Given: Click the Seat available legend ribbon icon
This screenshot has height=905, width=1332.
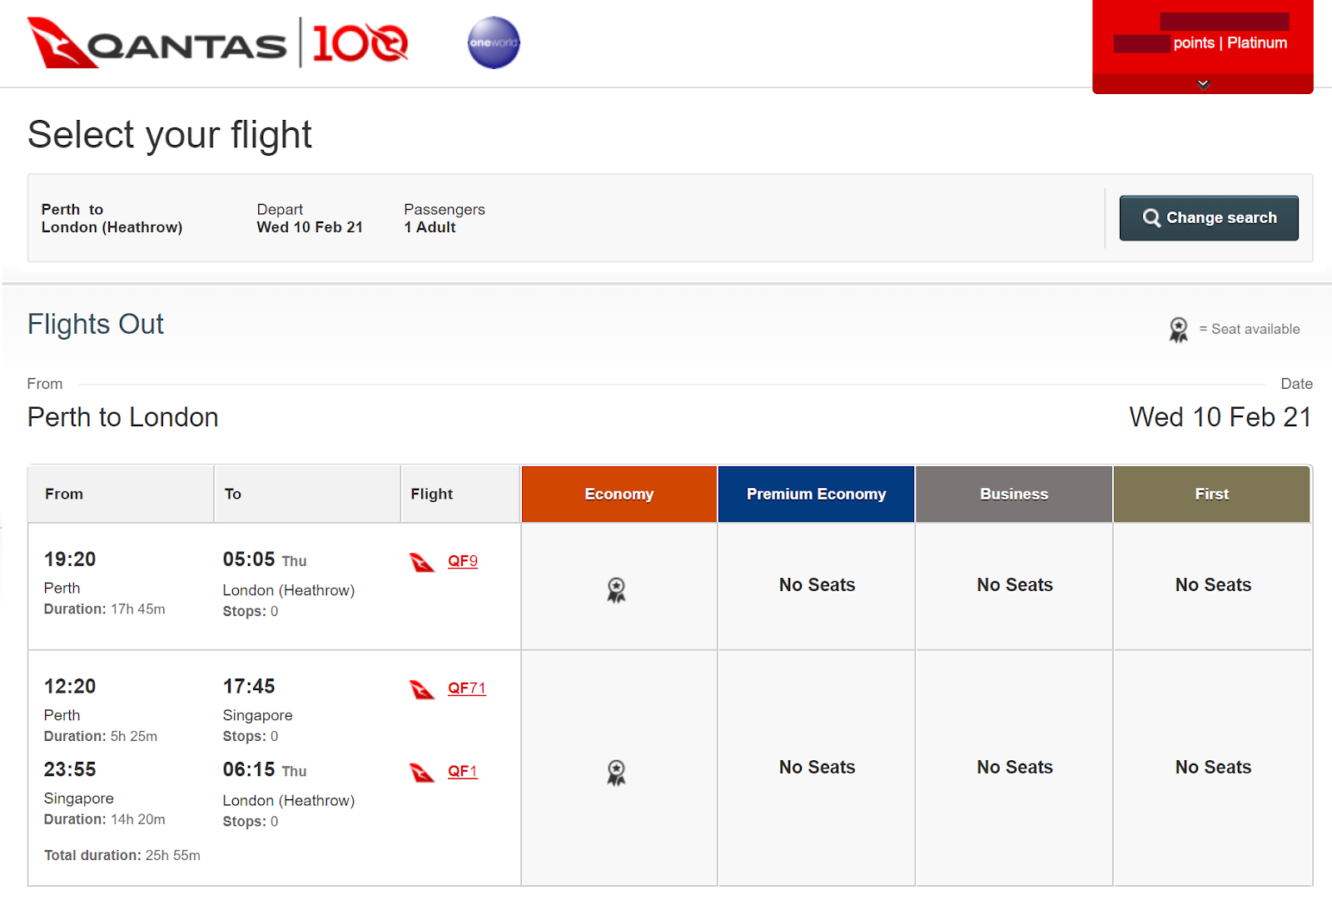Looking at the screenshot, I should 1179,330.
